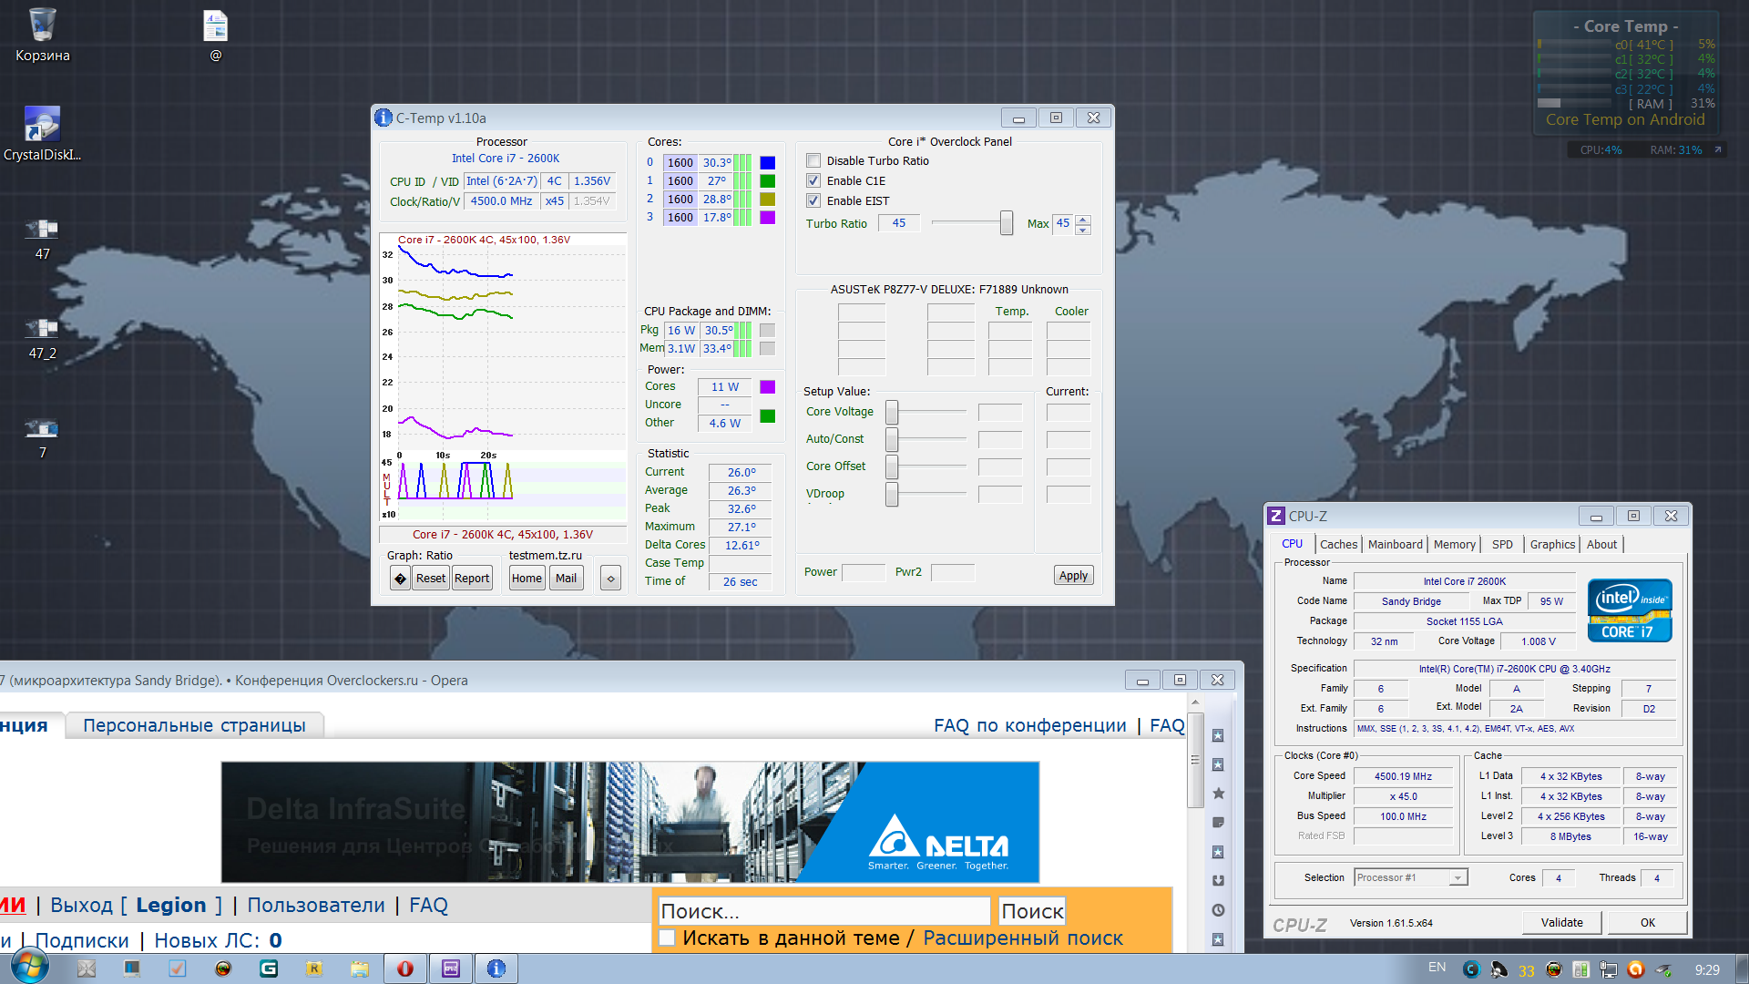Open the 'FAQ по конференции' link
The image size is (1749, 984).
click(1030, 725)
